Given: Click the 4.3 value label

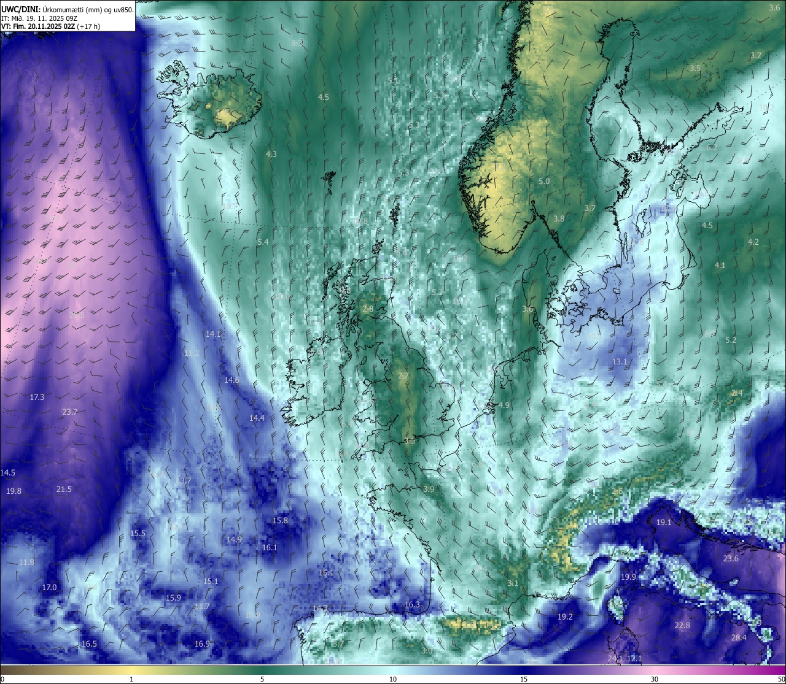Looking at the screenshot, I should point(271,154).
